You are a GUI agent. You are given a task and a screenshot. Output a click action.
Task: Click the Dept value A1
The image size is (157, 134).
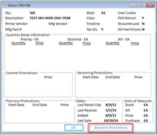coord(103,13)
